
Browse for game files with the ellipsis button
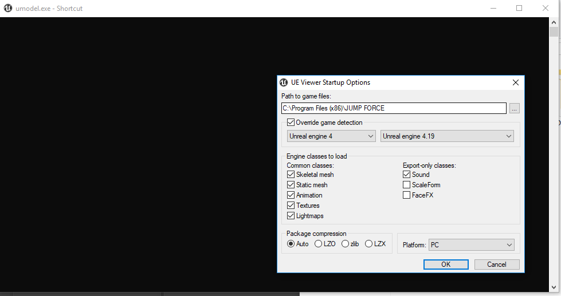(515, 108)
